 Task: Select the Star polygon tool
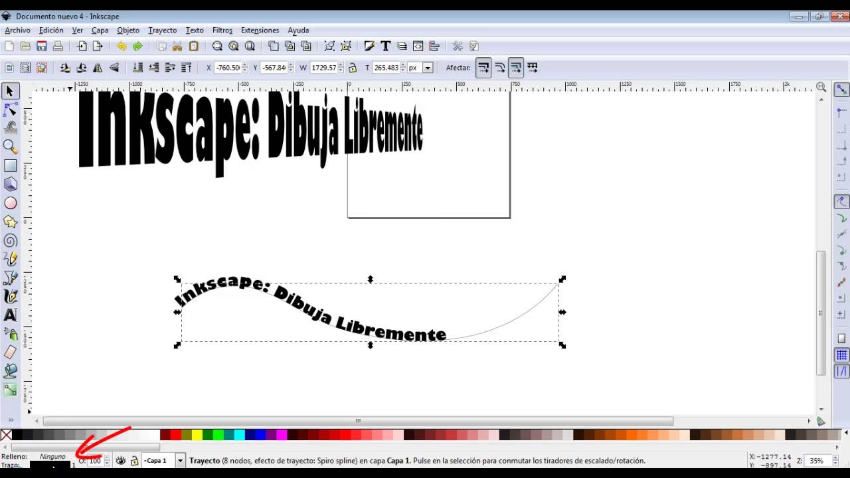(x=10, y=222)
